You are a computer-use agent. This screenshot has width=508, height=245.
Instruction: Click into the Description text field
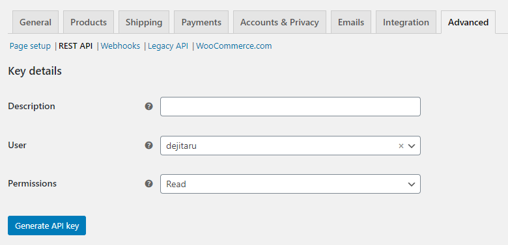(290, 107)
